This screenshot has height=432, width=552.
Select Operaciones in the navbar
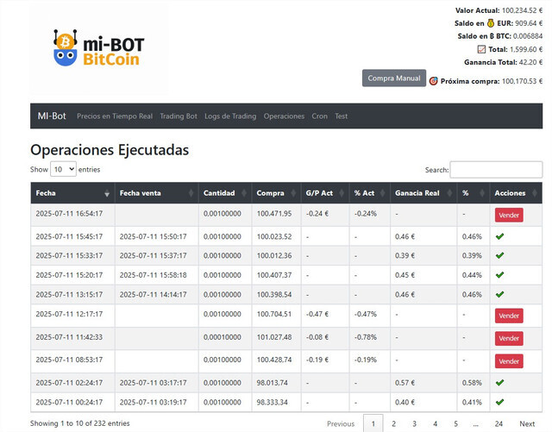tap(284, 116)
